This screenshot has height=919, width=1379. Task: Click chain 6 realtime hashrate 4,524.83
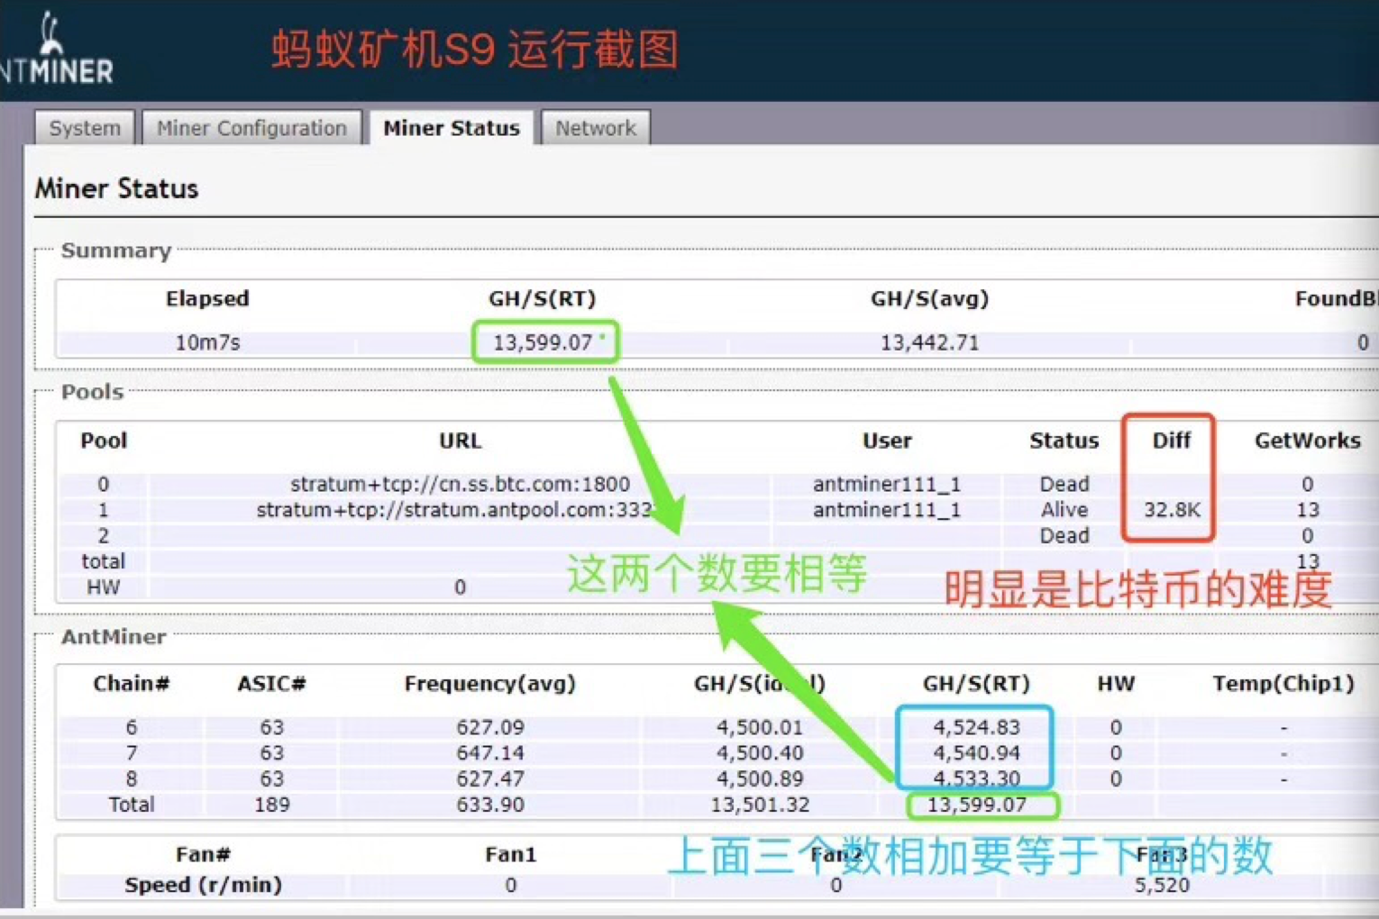[976, 727]
